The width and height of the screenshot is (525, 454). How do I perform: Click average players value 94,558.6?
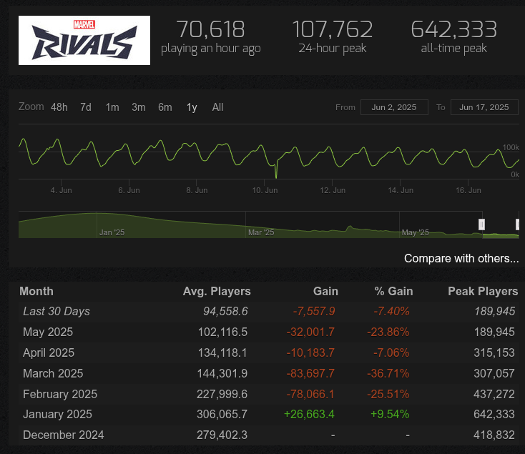(x=225, y=312)
